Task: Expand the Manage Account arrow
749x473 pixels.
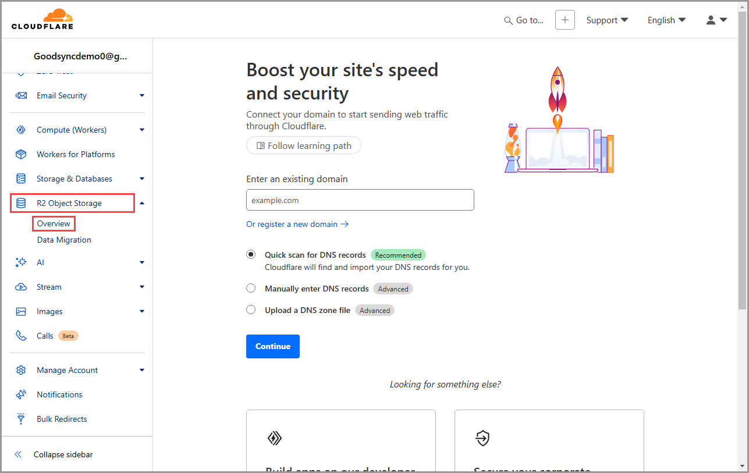Action: 142,370
